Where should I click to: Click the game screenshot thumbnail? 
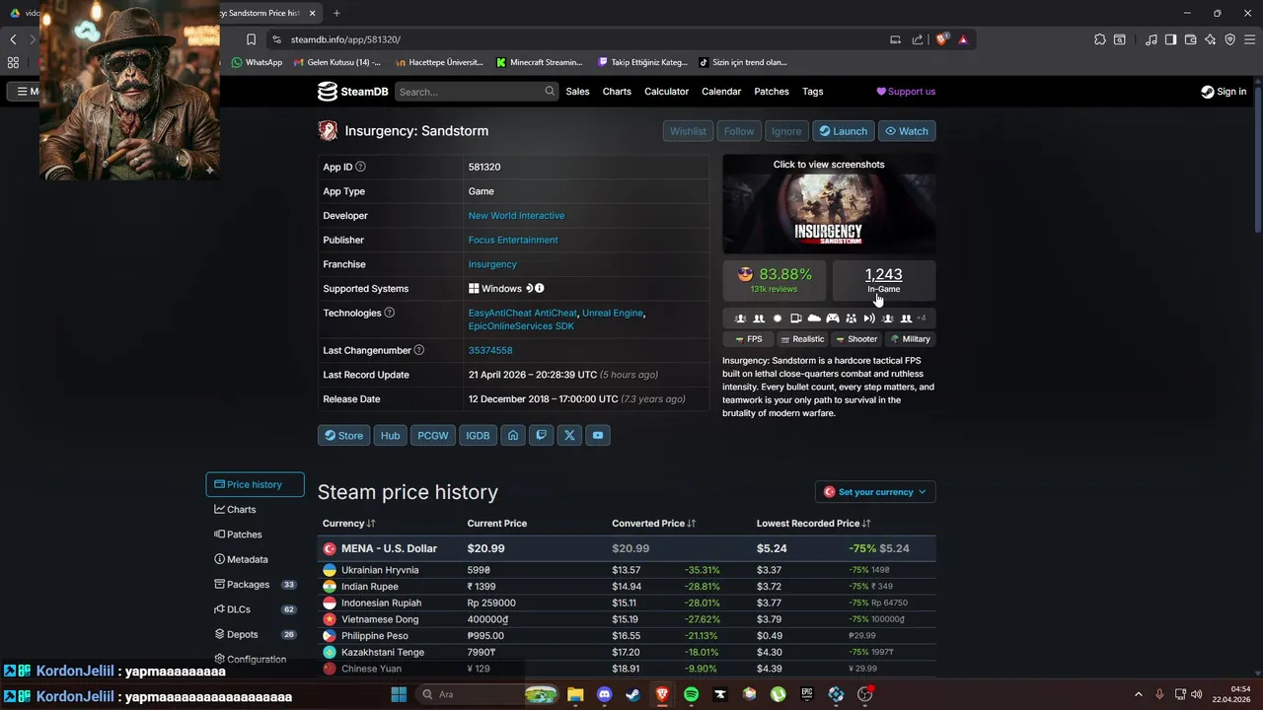click(829, 204)
